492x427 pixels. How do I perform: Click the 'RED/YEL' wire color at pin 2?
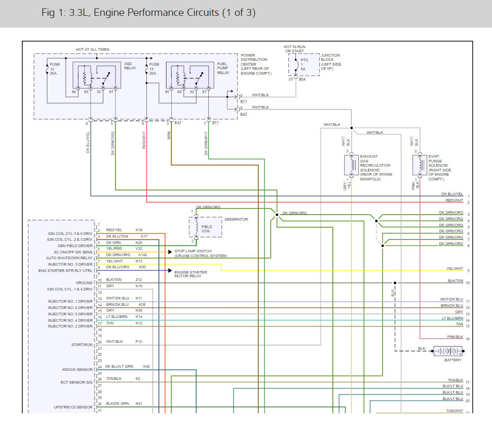pos(114,230)
